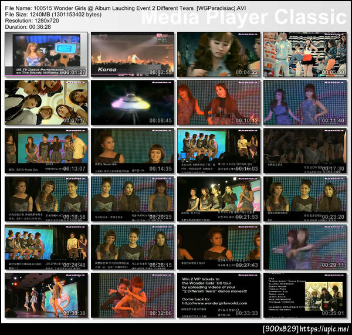
Task: Click the [900x829] size label
Action: (x=281, y=329)
